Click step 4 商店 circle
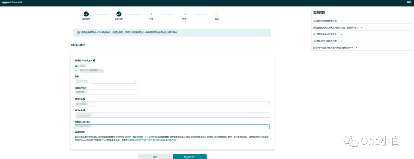The width and height of the screenshot is (414, 159). coord(184,14)
